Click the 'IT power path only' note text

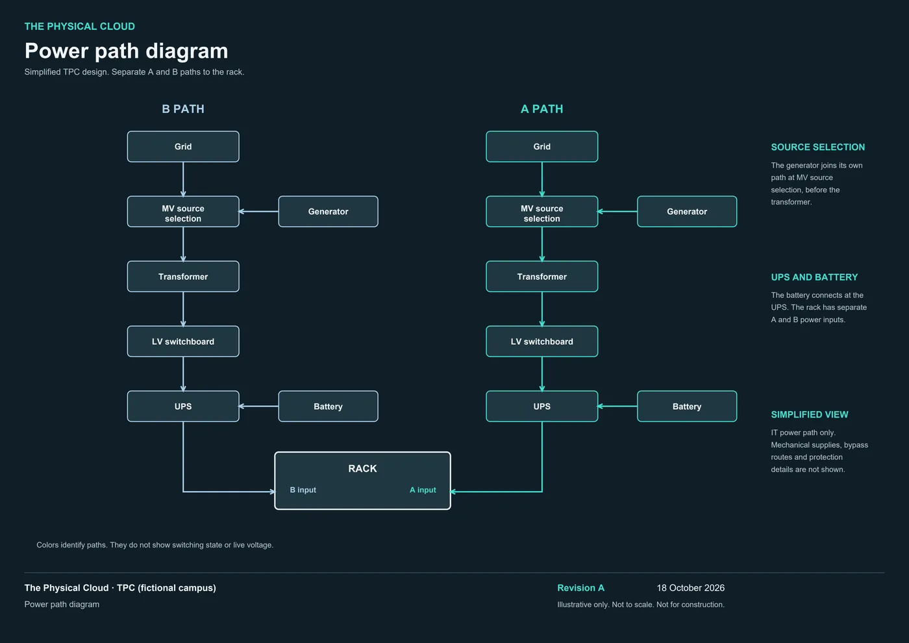pyautogui.click(x=819, y=451)
